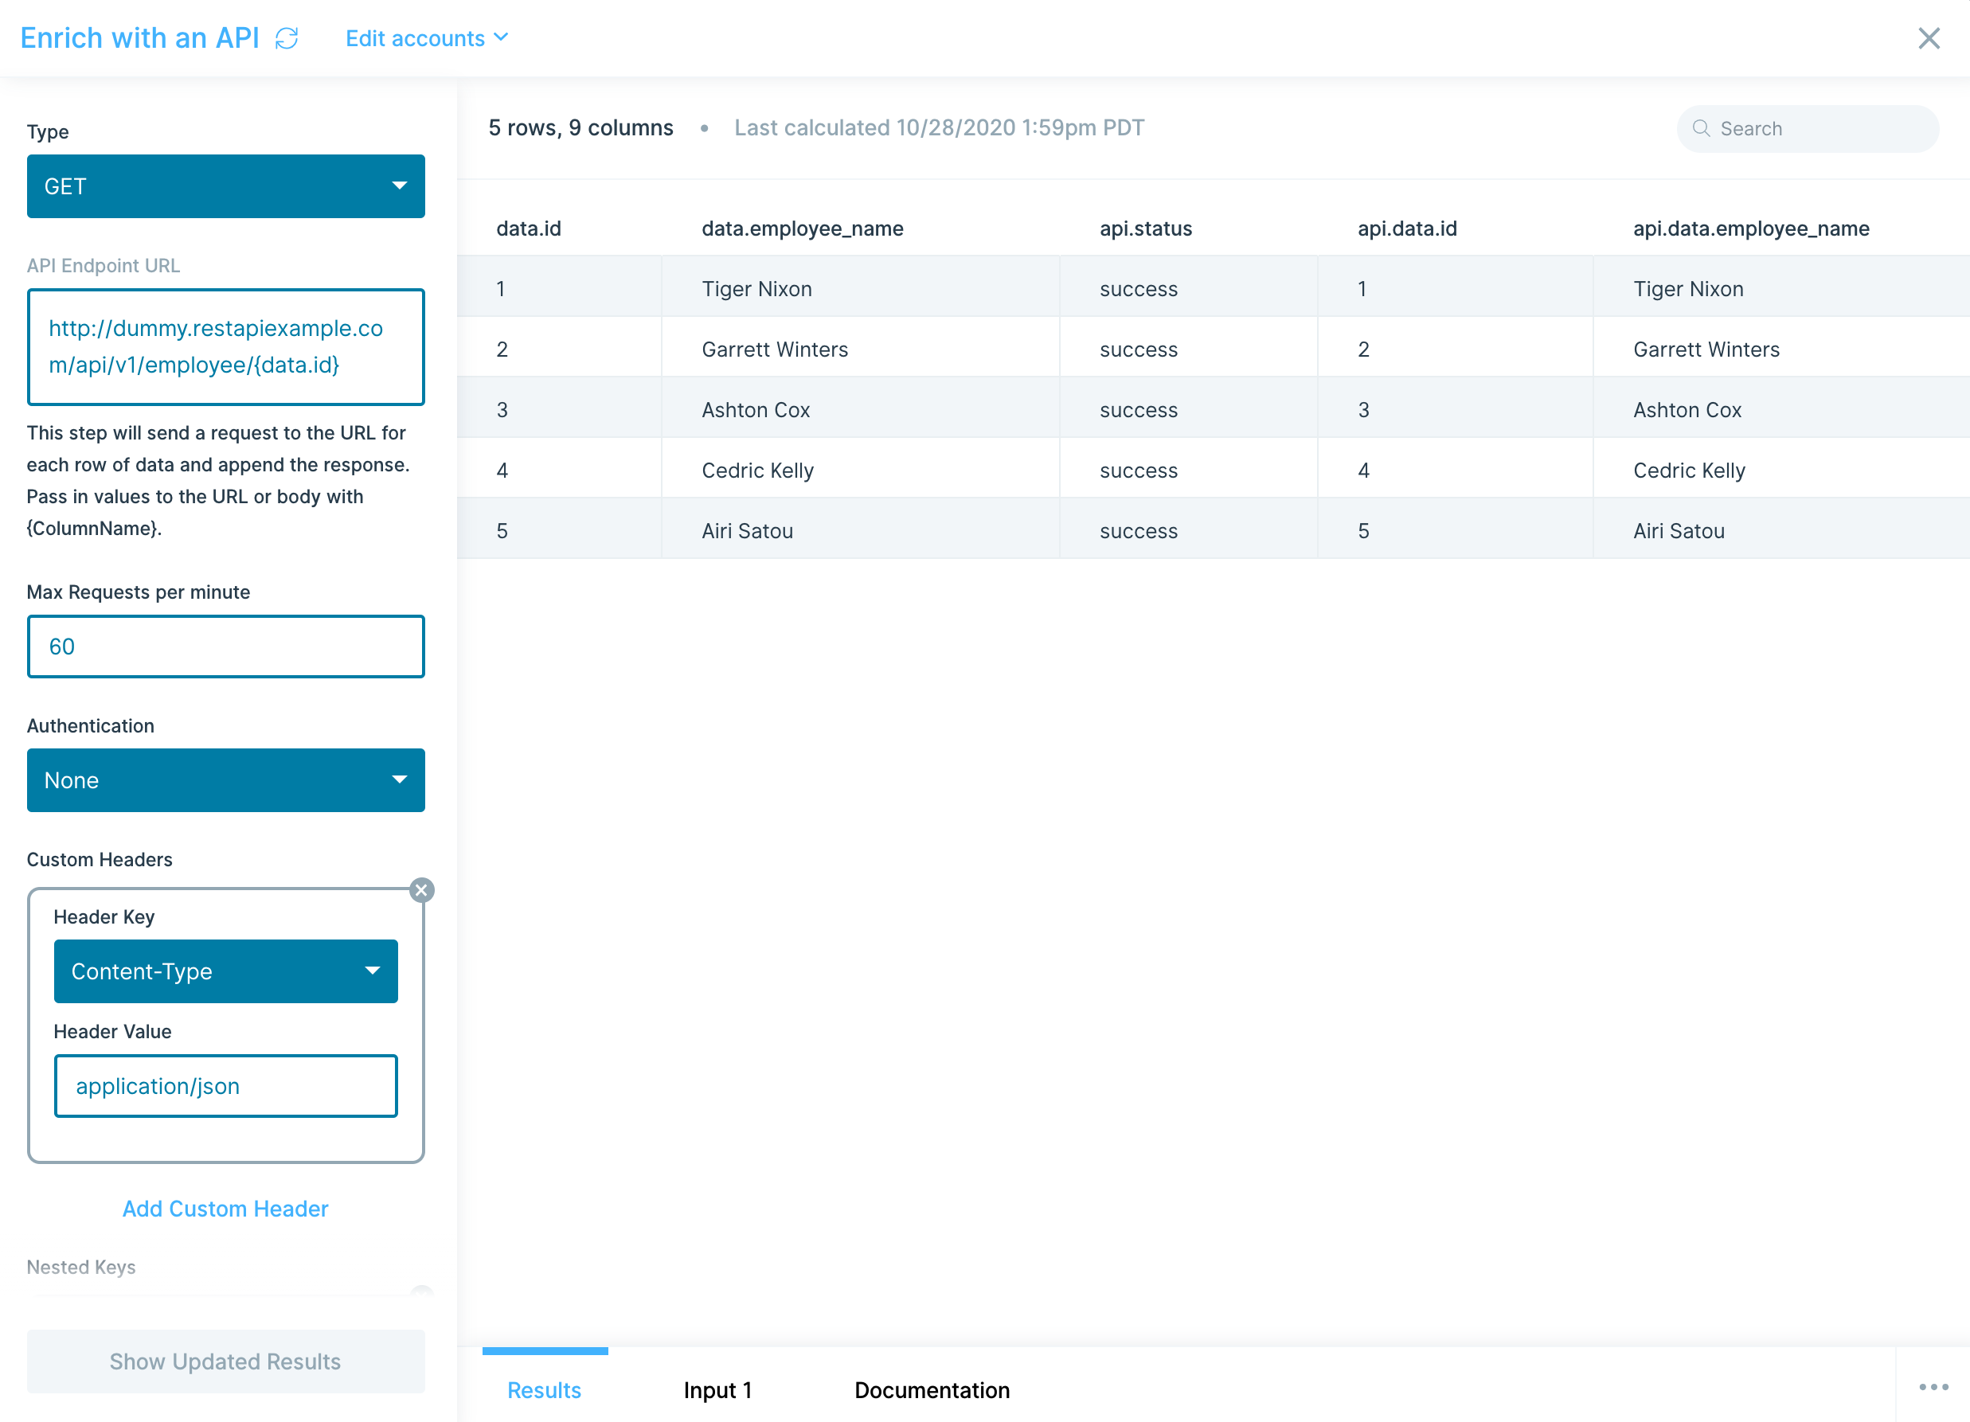The height and width of the screenshot is (1422, 1970).
Task: Open the Header Key dropdown showing Content-Type
Action: click(x=226, y=971)
